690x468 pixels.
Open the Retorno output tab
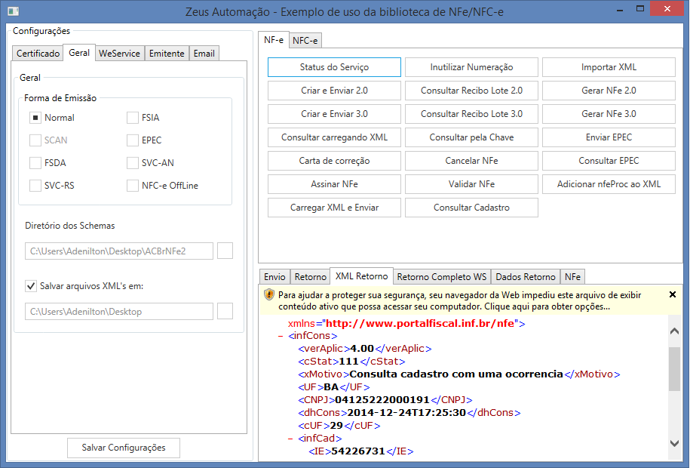[310, 277]
